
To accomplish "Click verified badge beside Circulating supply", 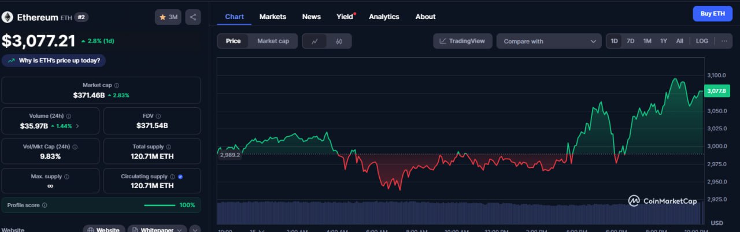I will (181, 177).
